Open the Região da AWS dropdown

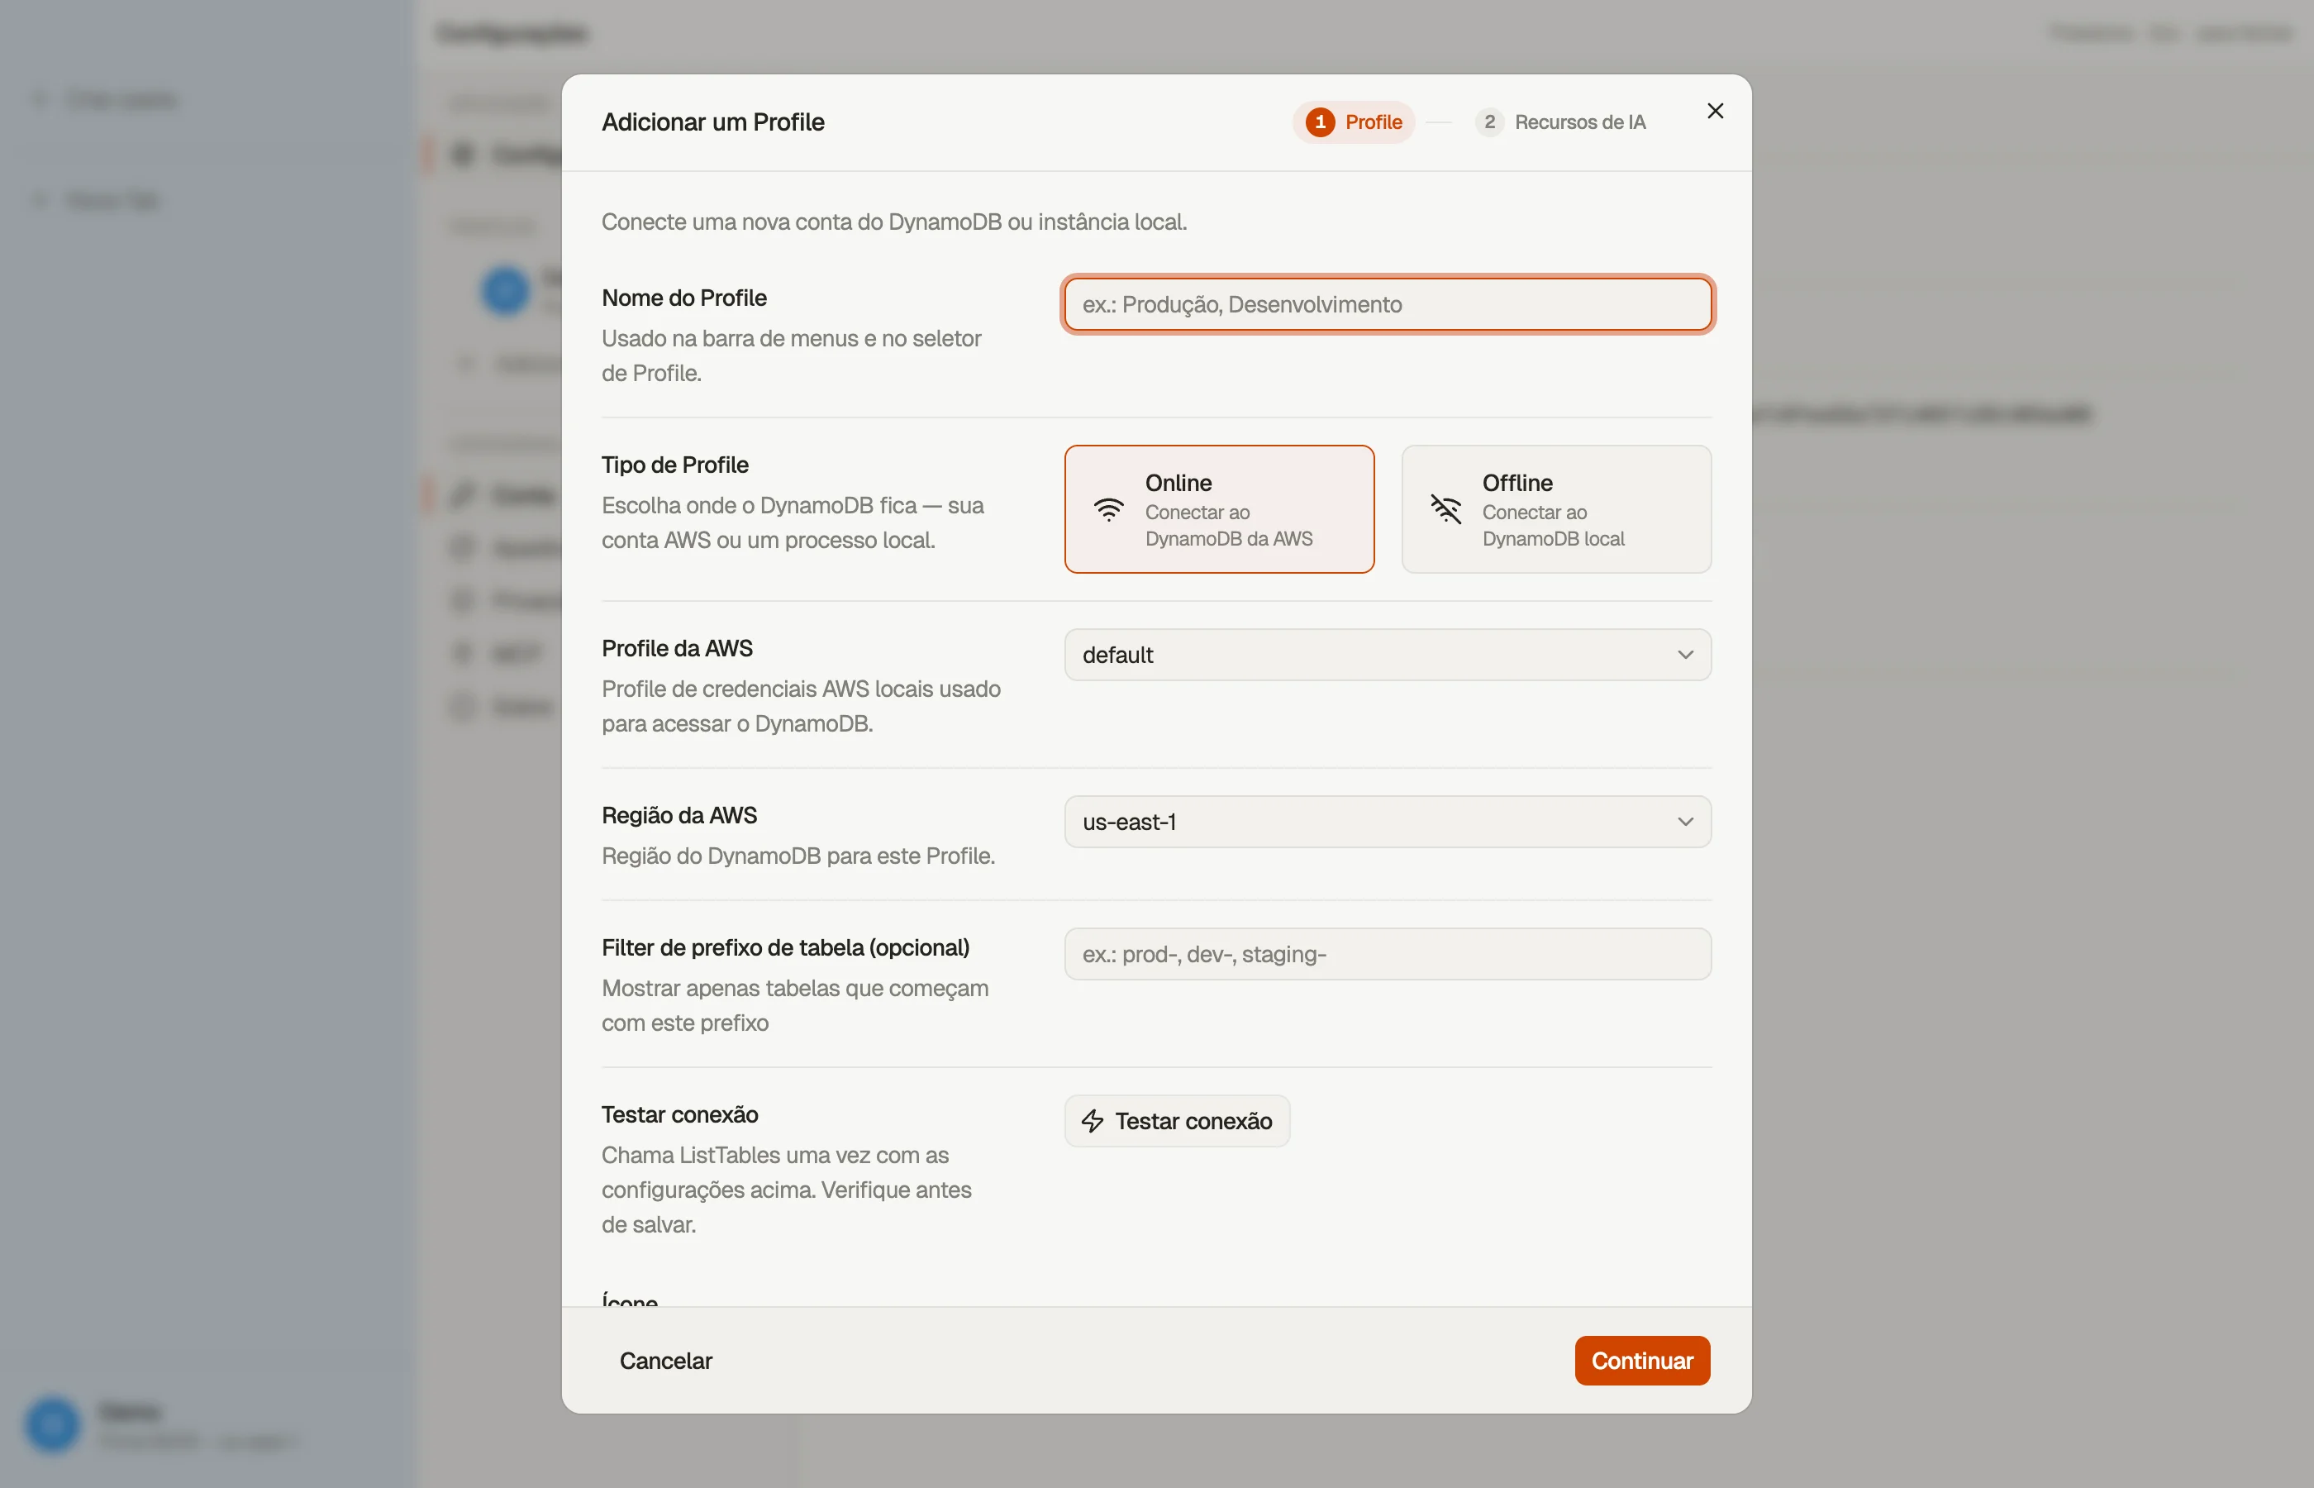(1388, 823)
